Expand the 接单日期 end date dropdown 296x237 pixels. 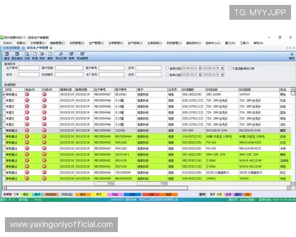[222, 68]
